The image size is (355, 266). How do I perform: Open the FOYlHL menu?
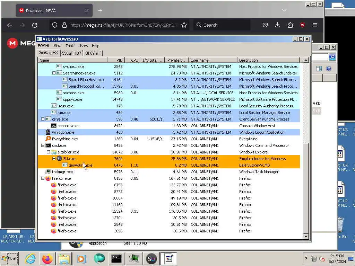tap(44, 46)
